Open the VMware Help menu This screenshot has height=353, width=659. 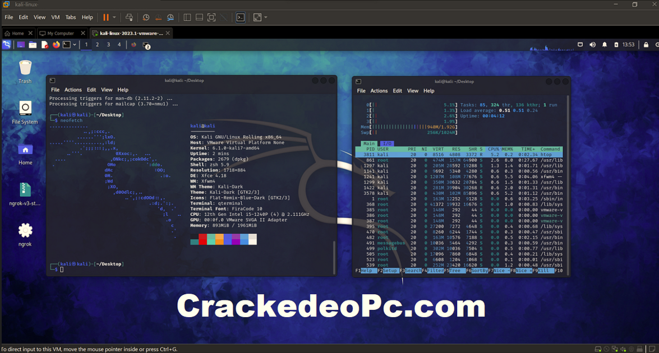pos(87,17)
